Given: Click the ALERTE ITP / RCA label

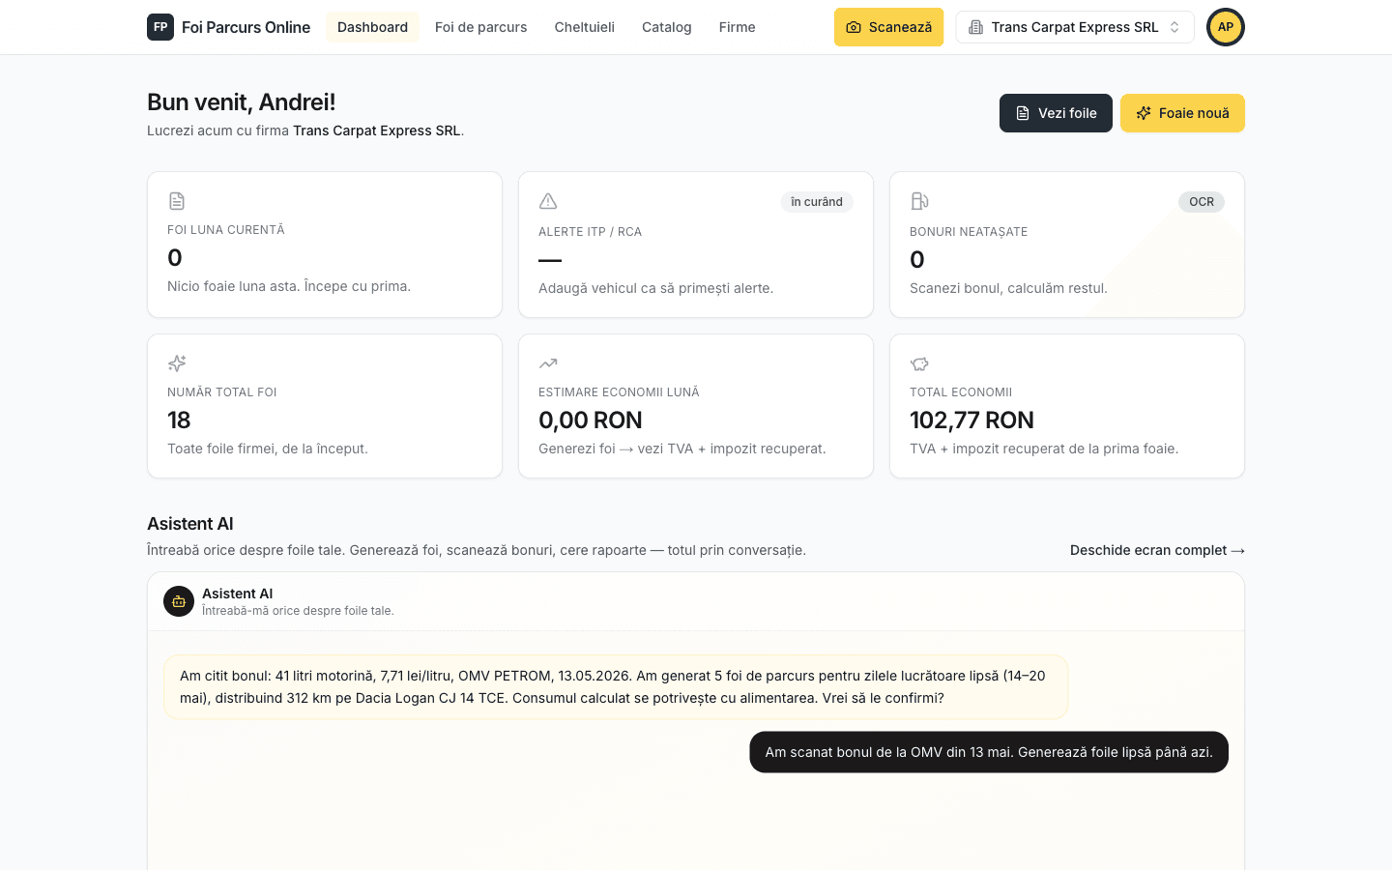Looking at the screenshot, I should [x=590, y=232].
